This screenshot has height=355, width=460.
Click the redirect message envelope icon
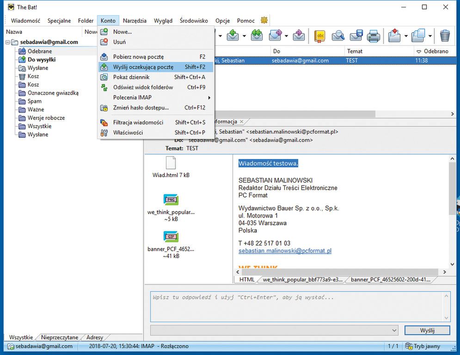point(299,36)
